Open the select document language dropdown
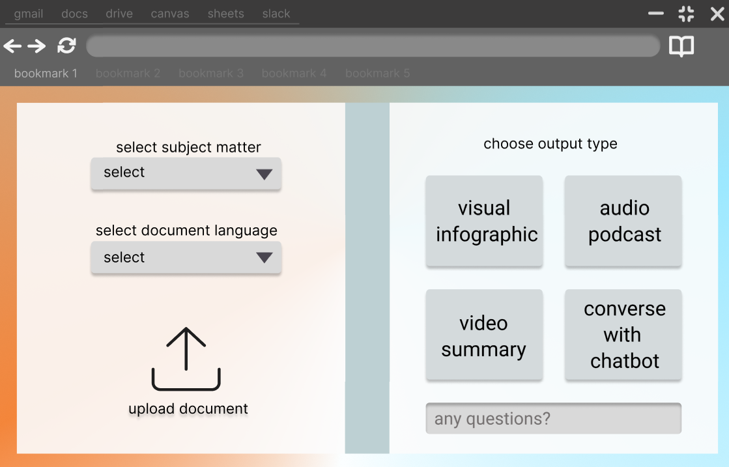 click(x=186, y=257)
